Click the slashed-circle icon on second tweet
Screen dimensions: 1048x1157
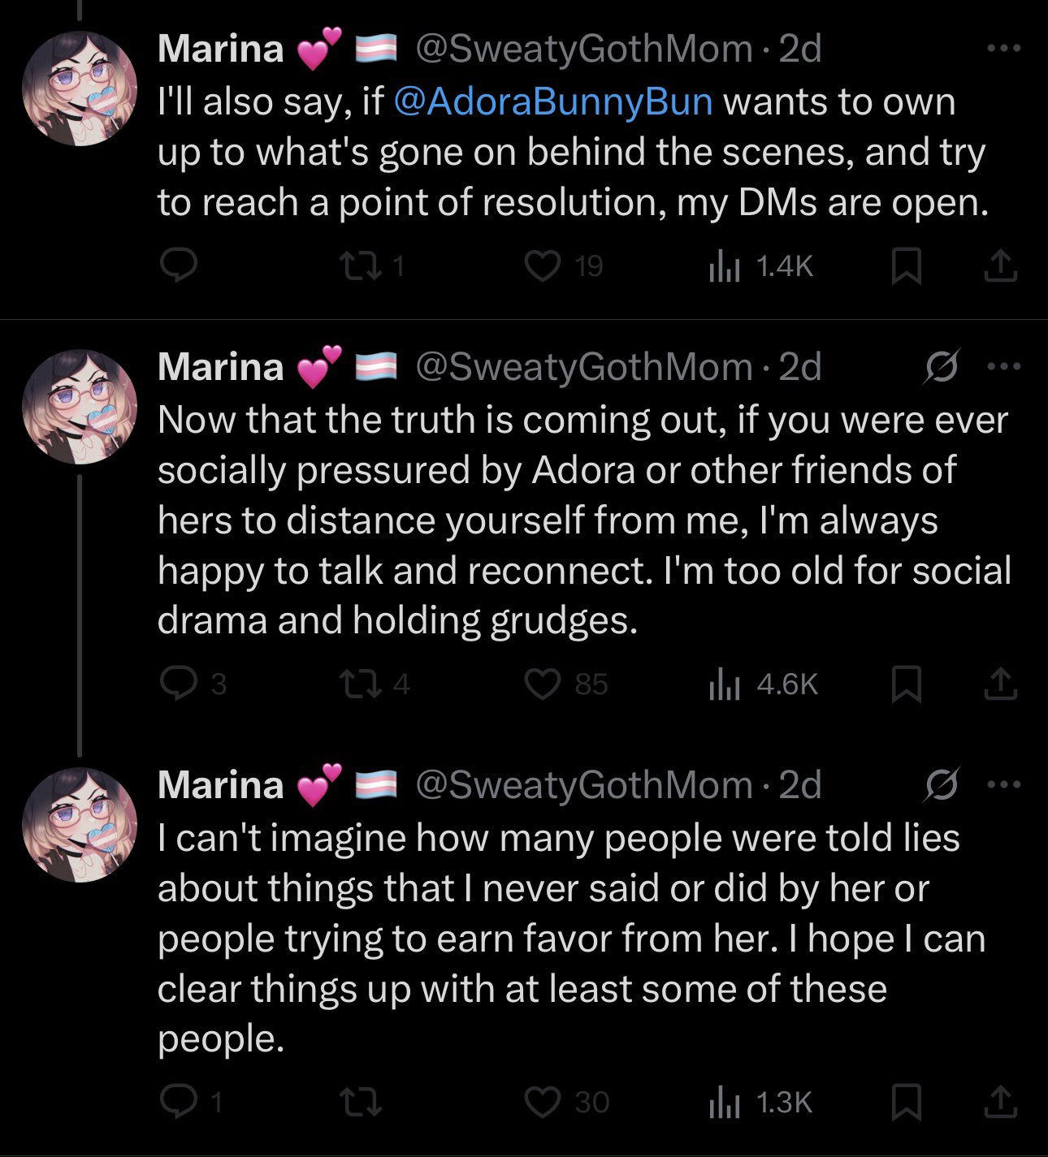coord(942,367)
